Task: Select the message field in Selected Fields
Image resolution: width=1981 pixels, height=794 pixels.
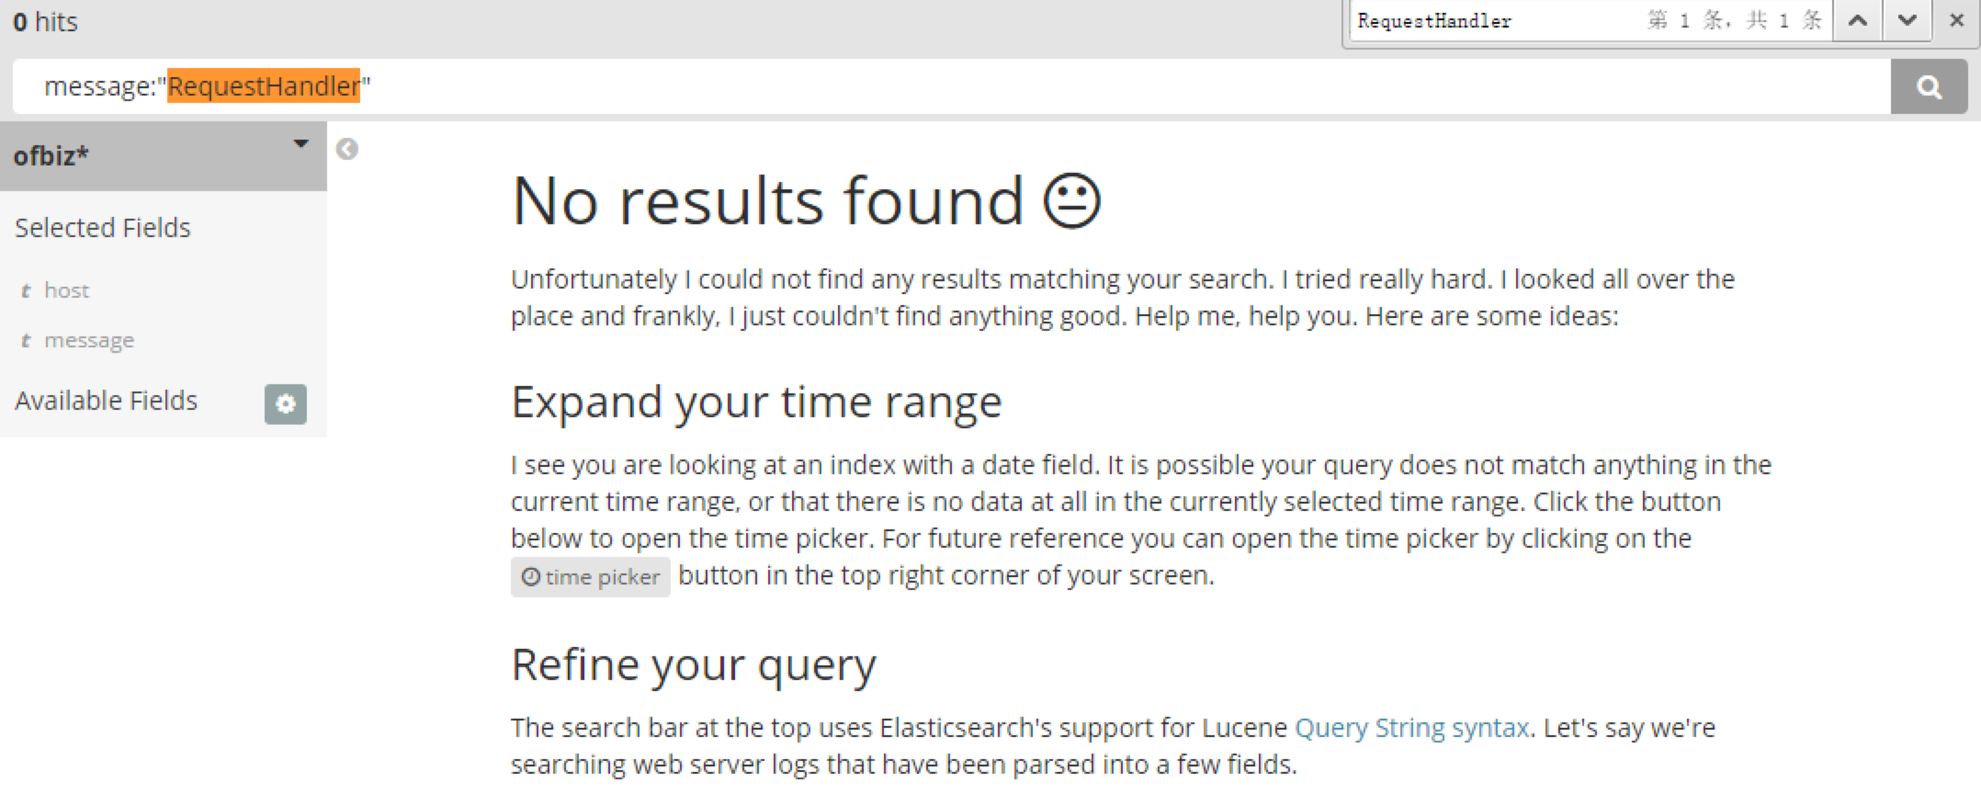Action: coord(89,341)
